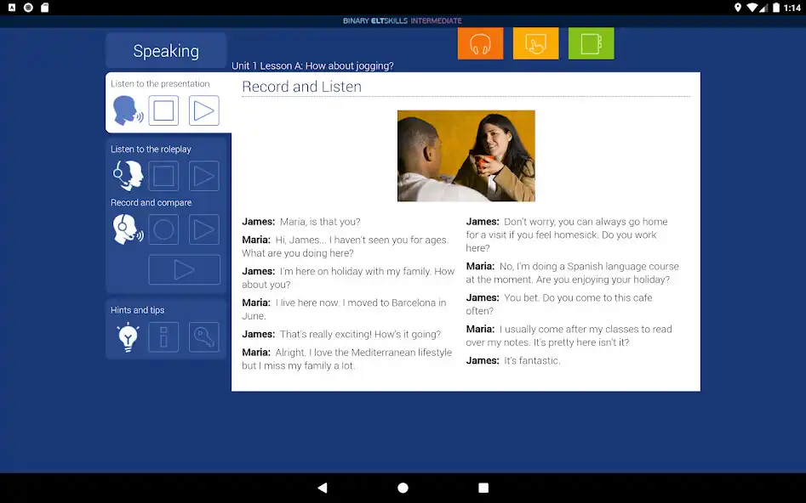Click the record and compare headset icon
This screenshot has height=503, width=806.
128,229
